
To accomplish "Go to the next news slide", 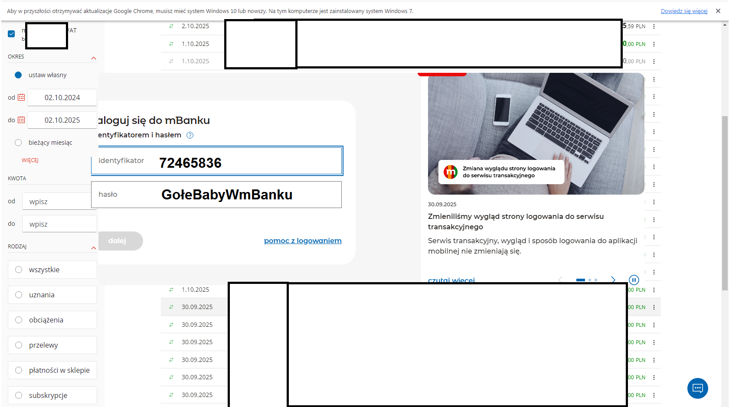I will (613, 280).
